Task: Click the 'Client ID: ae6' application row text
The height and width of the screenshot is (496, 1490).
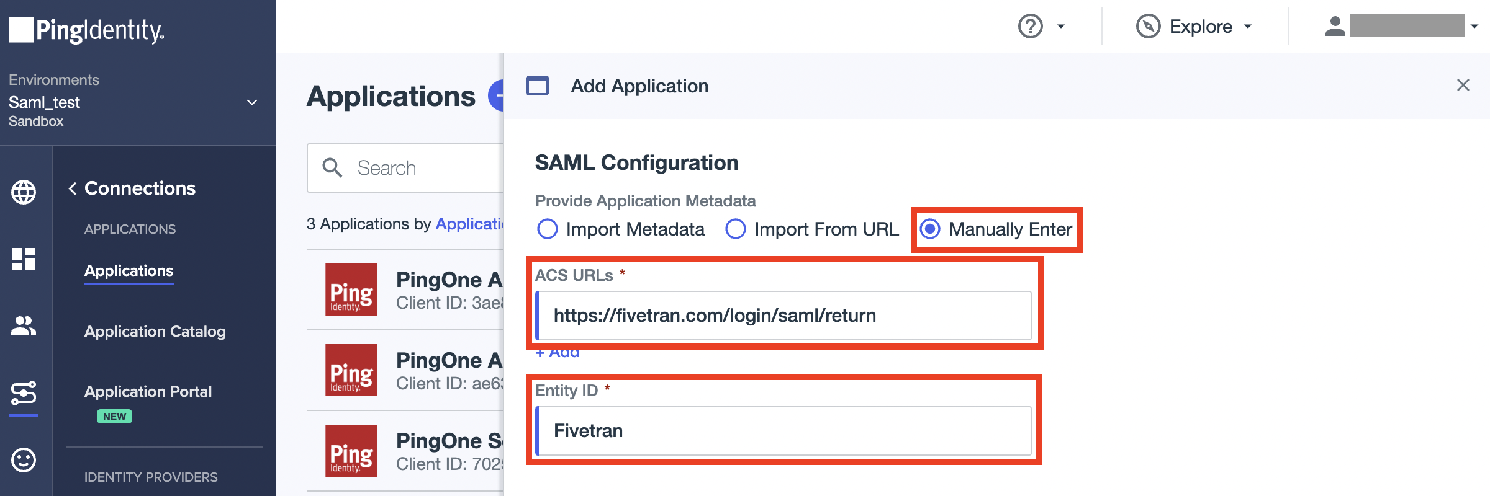Action: point(449,384)
